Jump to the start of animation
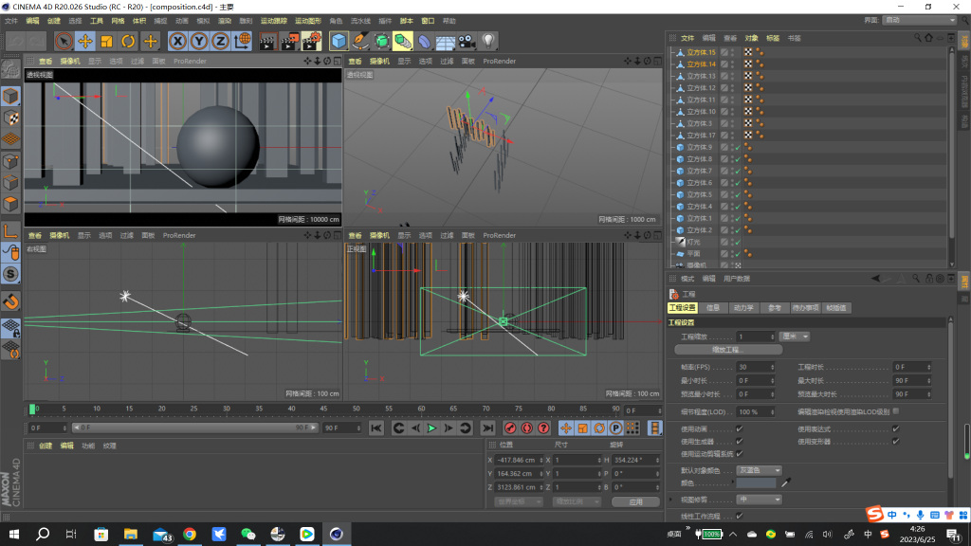This screenshot has height=546, width=971. (376, 428)
